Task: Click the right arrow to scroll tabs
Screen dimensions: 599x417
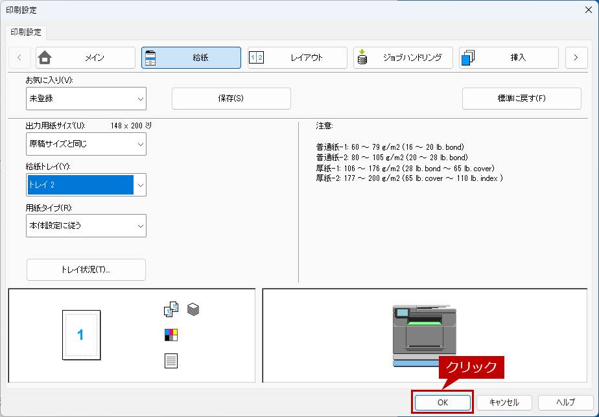Action: click(x=576, y=58)
